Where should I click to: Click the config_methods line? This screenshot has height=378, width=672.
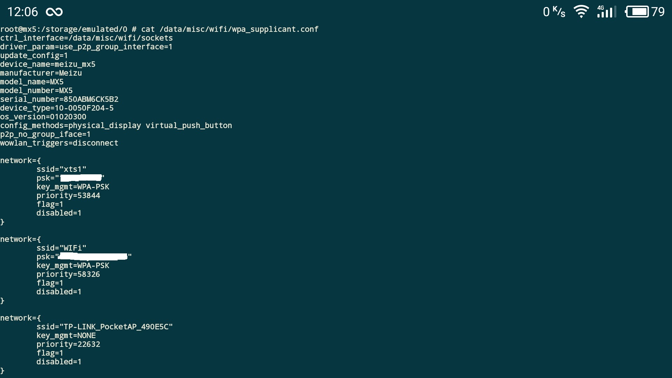116,126
